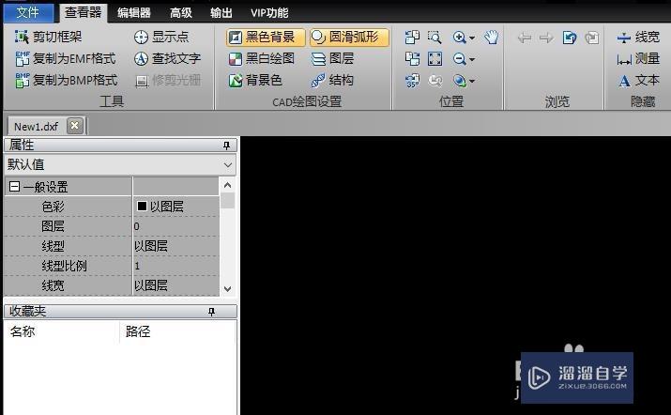Toggle the 圆滑弧形 smooth arcs option
The height and width of the screenshot is (415, 671).
[x=349, y=38]
